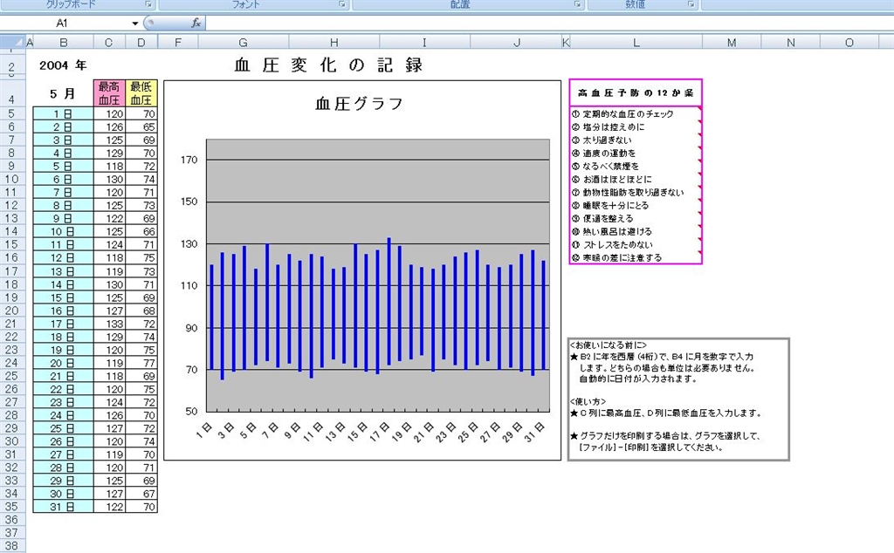
Task: Click the 66 value in the 10日 row
Action: pos(141,232)
